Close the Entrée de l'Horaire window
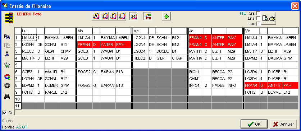Screen dimensions: 301x131 (x=295, y=6)
